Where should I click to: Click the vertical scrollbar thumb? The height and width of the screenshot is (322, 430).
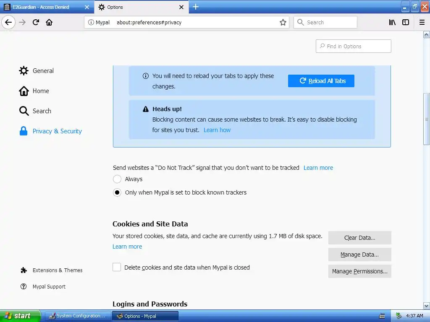(427, 119)
